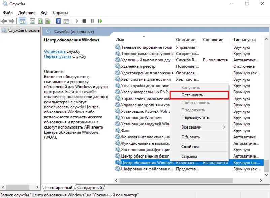Select the Тополог канального уровня service
Screen dimensions: 270x198
(189, 54)
